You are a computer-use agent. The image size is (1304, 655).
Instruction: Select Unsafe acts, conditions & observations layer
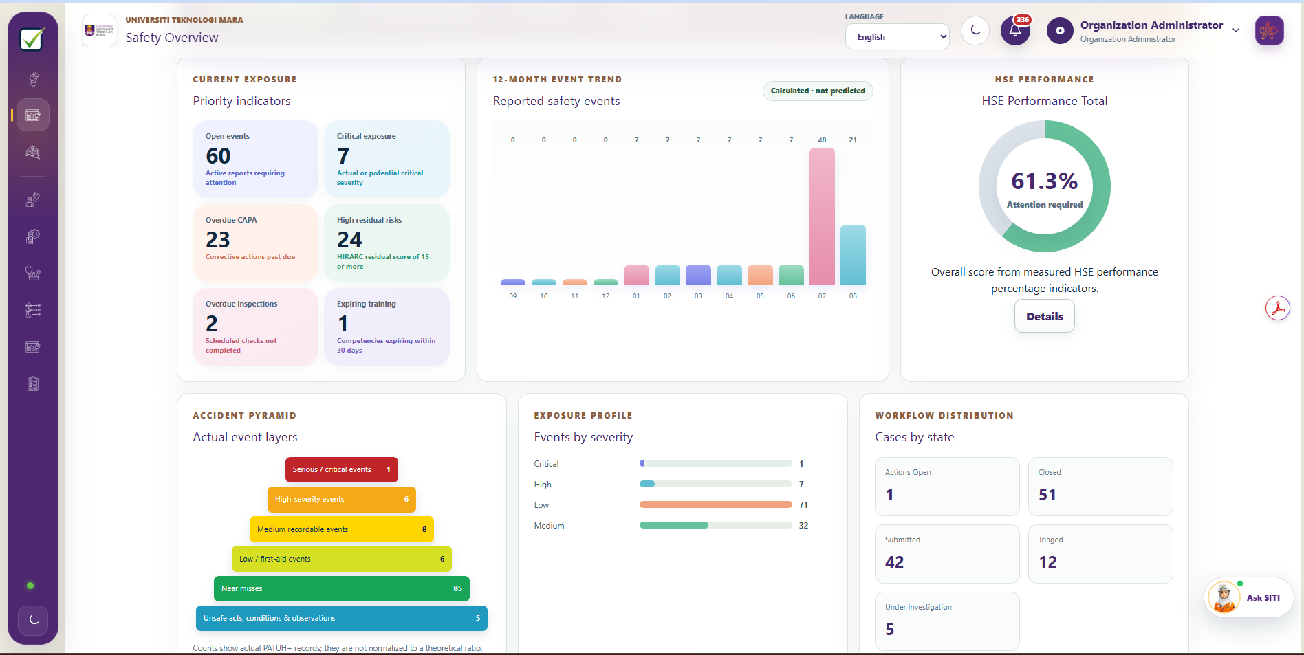point(342,618)
